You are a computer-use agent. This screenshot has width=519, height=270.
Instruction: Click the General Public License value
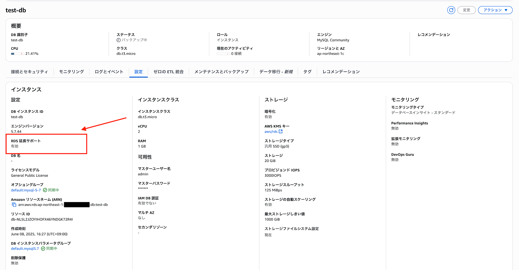coord(29,175)
